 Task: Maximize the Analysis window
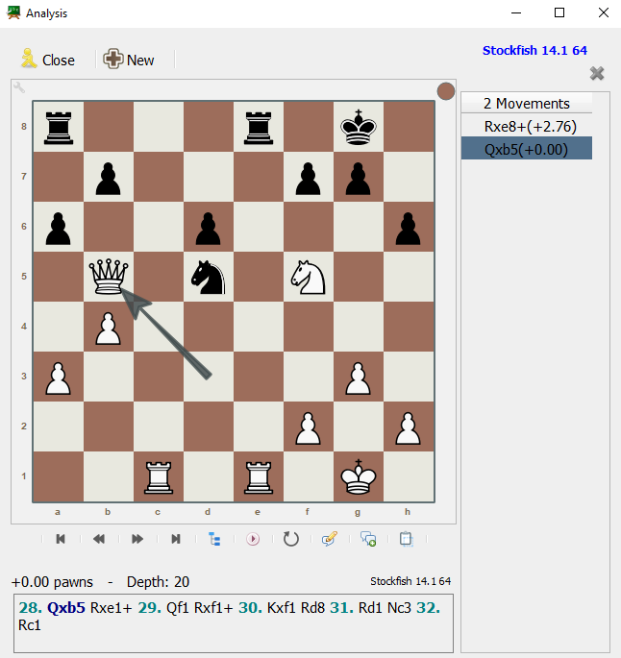(x=559, y=12)
